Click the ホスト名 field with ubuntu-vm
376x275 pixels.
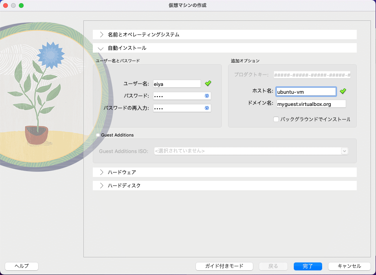[x=306, y=92]
